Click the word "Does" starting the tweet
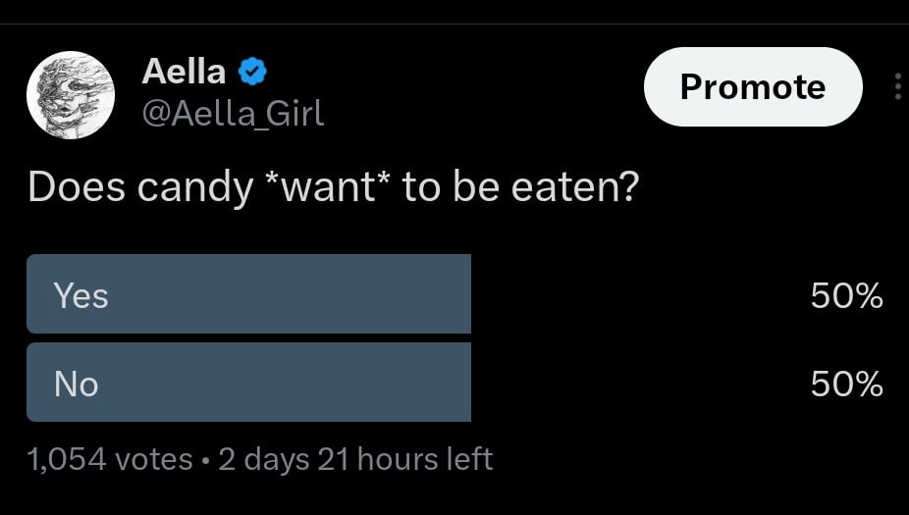 click(x=76, y=186)
